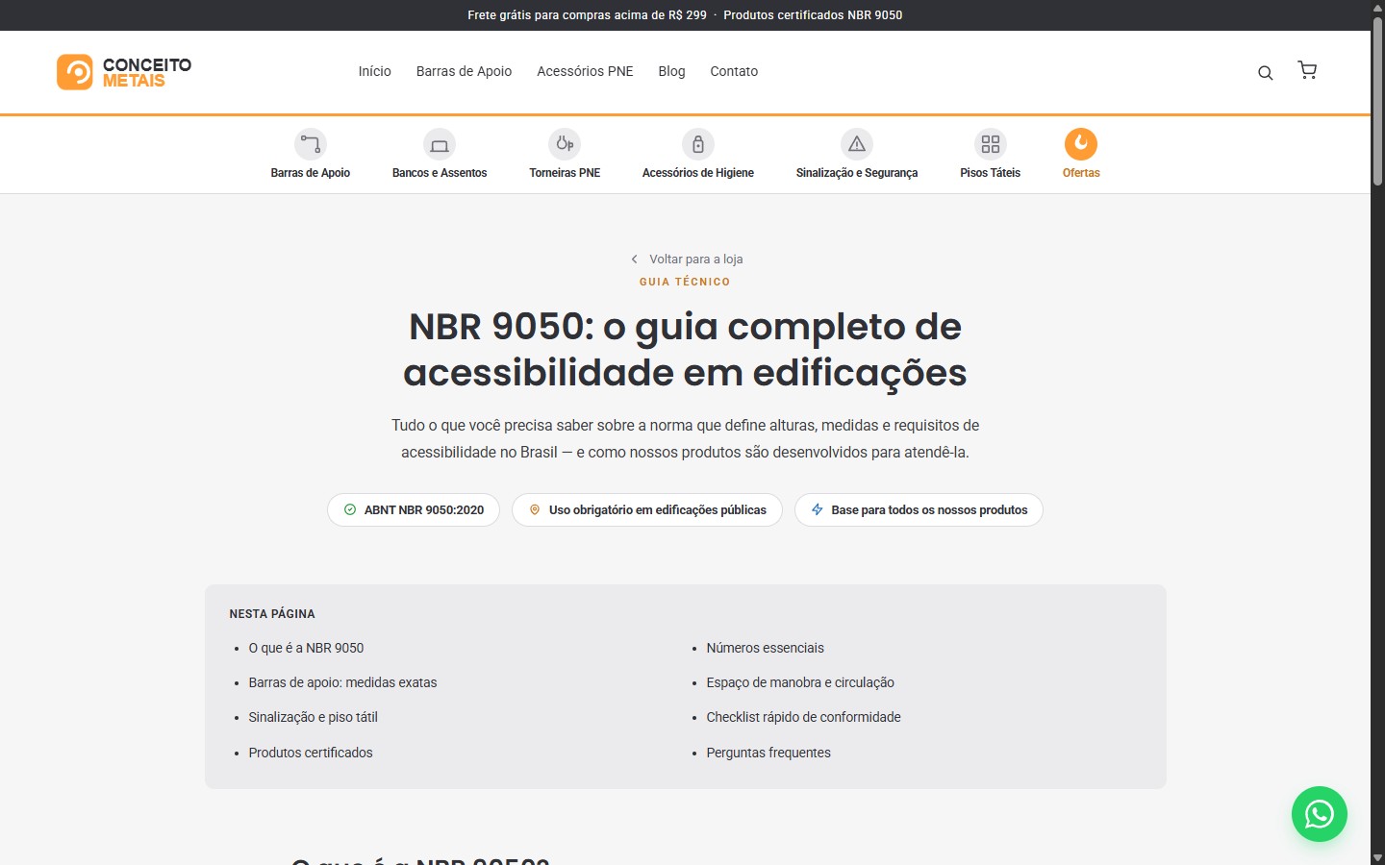
Task: Open the Contato menu item
Action: pos(734,71)
